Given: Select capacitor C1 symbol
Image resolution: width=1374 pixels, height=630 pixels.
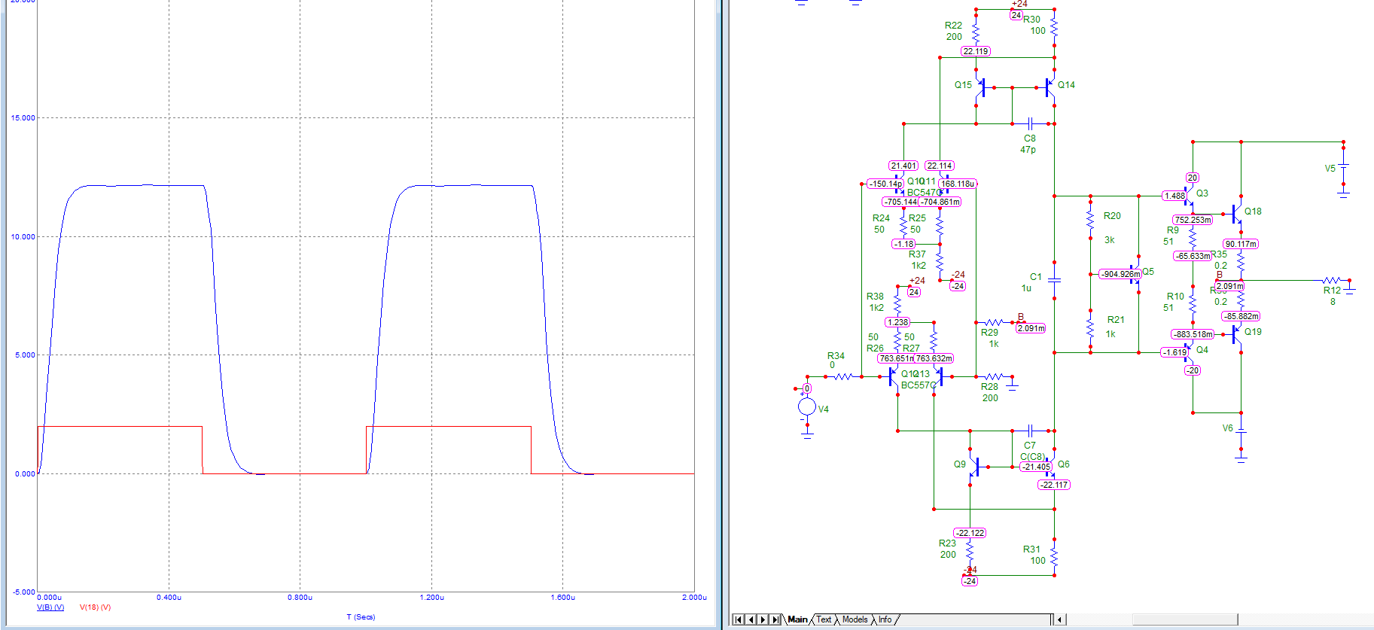Looking at the screenshot, I should 1054,279.
